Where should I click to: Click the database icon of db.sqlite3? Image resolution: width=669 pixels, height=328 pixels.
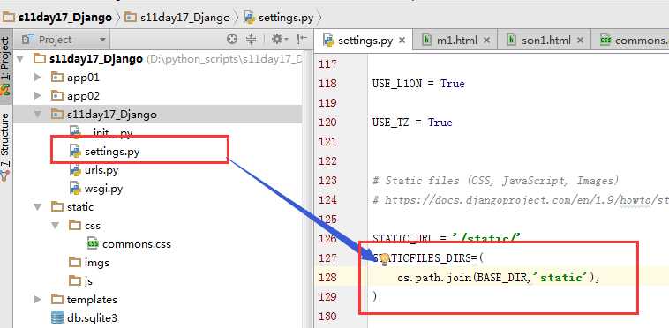(x=56, y=318)
